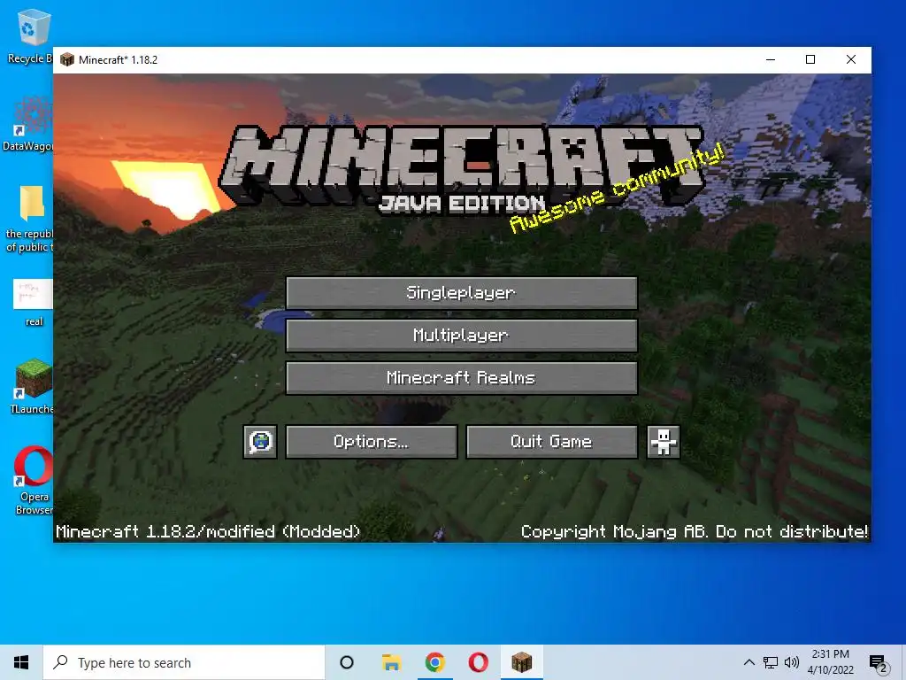
Task: Show hidden system tray icons
Action: (749, 662)
